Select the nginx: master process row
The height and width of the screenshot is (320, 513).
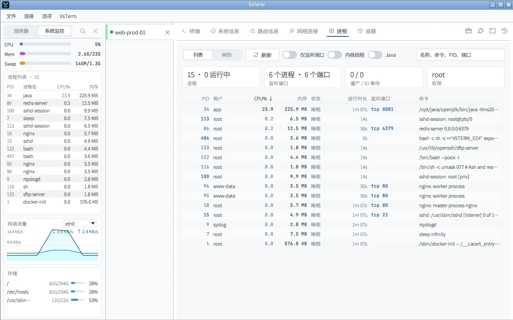[341, 205]
